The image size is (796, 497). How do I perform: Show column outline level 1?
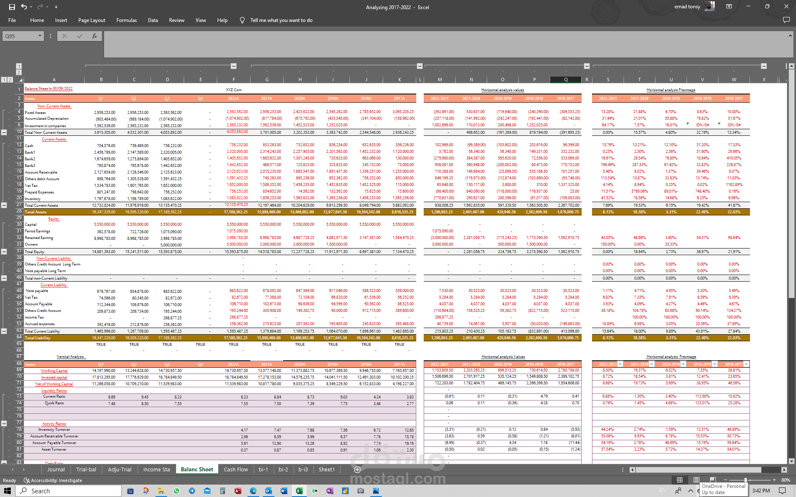tap(19, 66)
